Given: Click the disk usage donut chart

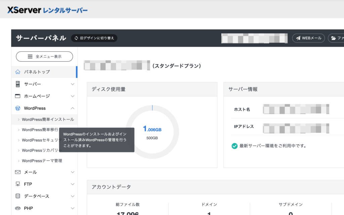Looking at the screenshot, I should (x=152, y=132).
